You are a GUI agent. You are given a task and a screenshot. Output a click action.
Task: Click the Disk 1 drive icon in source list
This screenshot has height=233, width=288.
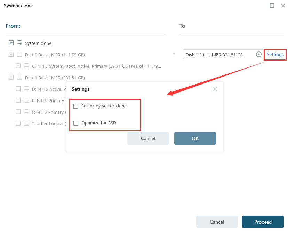19,78
